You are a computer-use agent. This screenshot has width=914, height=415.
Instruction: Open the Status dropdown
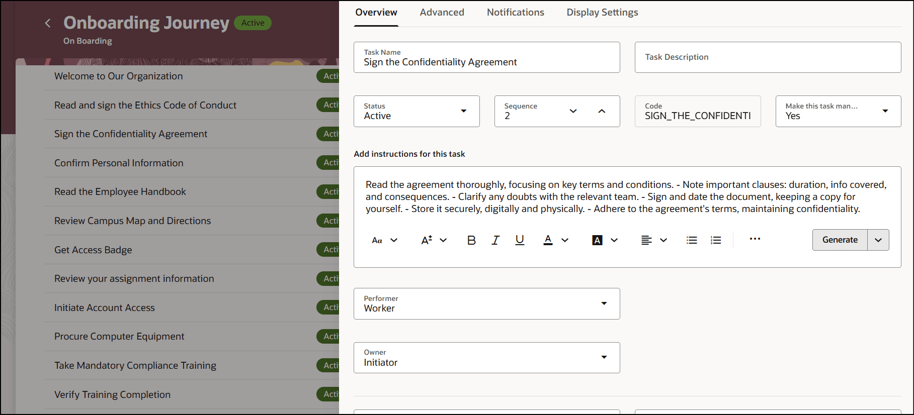pos(417,111)
